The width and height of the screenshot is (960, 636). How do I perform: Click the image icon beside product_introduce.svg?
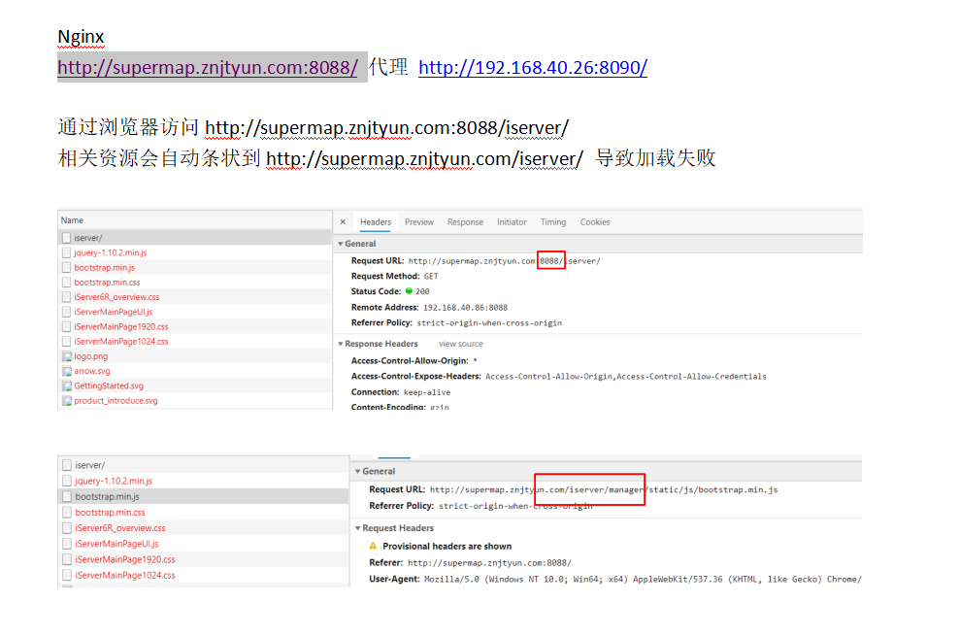tap(67, 401)
